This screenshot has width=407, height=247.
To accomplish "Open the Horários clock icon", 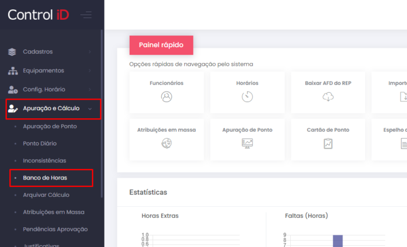I will point(247,97).
